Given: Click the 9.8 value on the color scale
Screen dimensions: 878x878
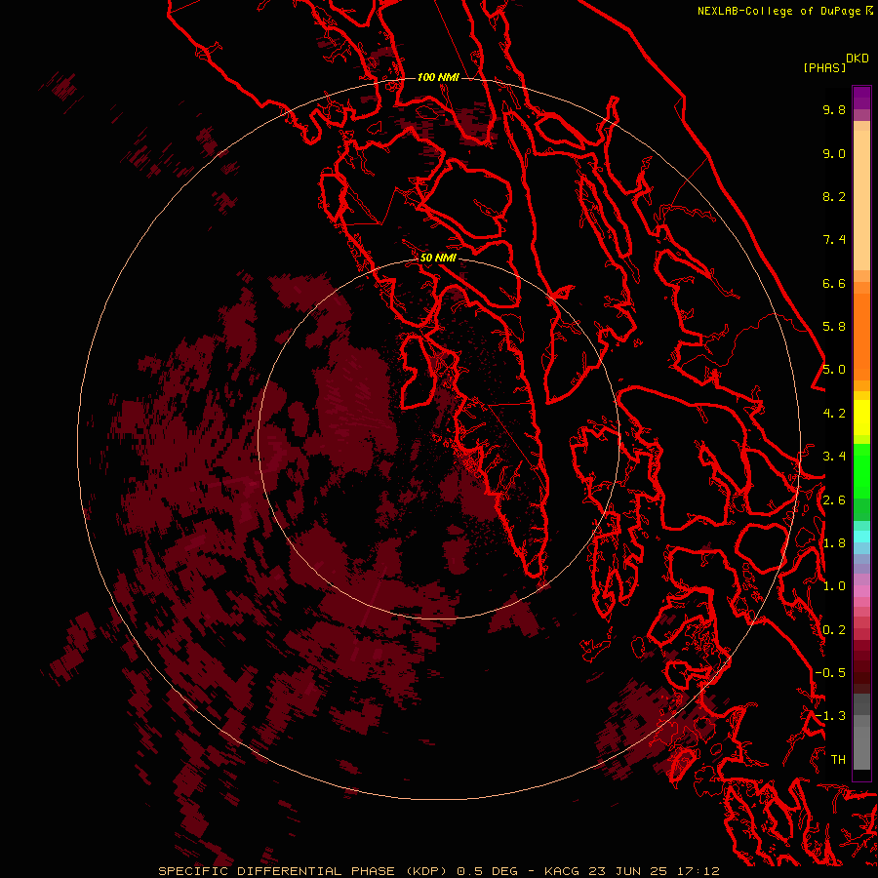Looking at the screenshot, I should click(834, 109).
